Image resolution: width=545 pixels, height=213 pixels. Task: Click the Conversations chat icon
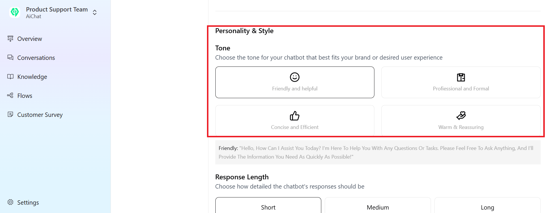[10, 58]
